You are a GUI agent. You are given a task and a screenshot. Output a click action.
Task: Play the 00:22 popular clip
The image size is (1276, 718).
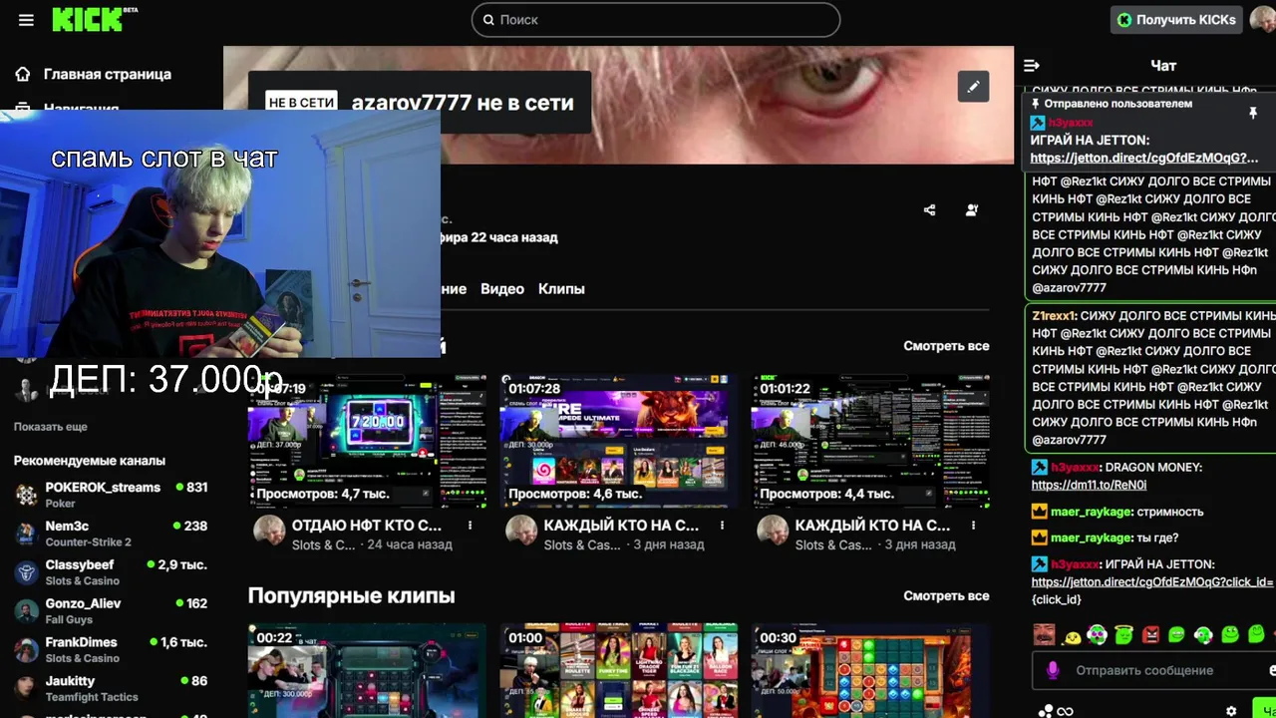coord(367,670)
